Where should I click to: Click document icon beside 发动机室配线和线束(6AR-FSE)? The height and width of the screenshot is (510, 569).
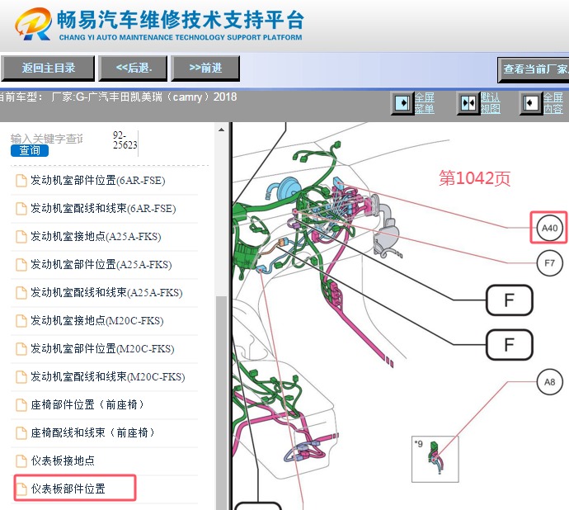[21, 209]
